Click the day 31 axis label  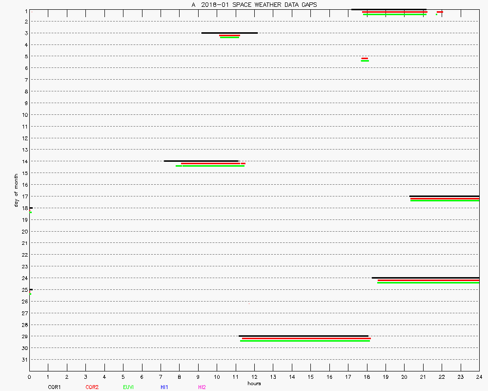click(x=23, y=360)
